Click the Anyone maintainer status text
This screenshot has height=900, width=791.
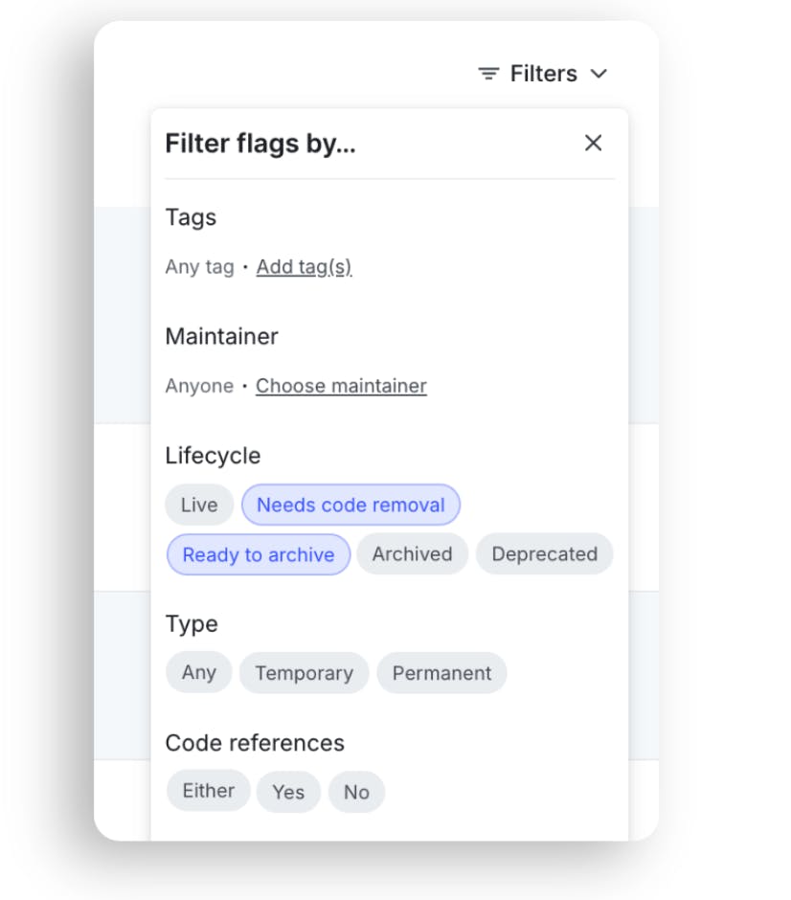click(199, 386)
